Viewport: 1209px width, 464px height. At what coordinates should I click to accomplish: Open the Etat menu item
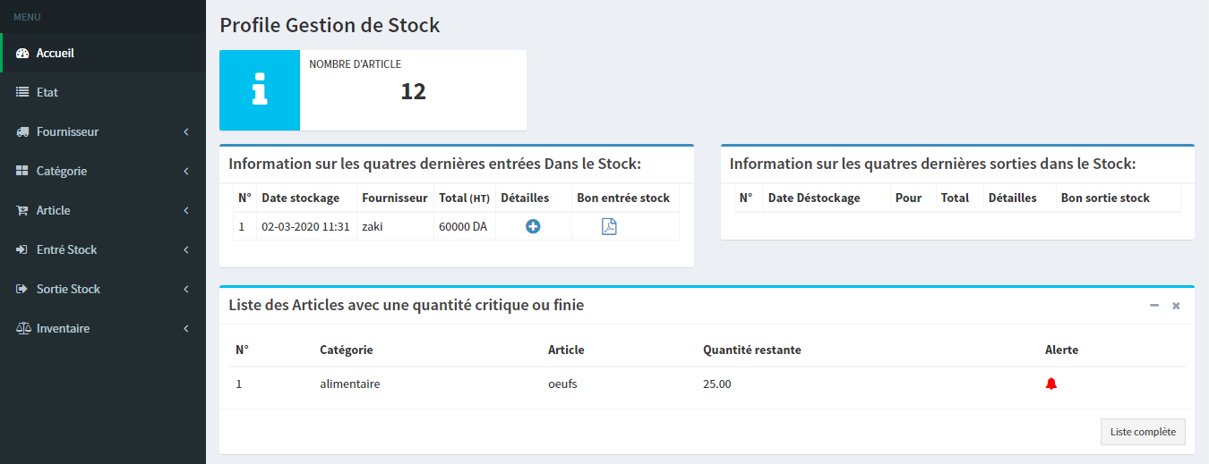pos(47,93)
